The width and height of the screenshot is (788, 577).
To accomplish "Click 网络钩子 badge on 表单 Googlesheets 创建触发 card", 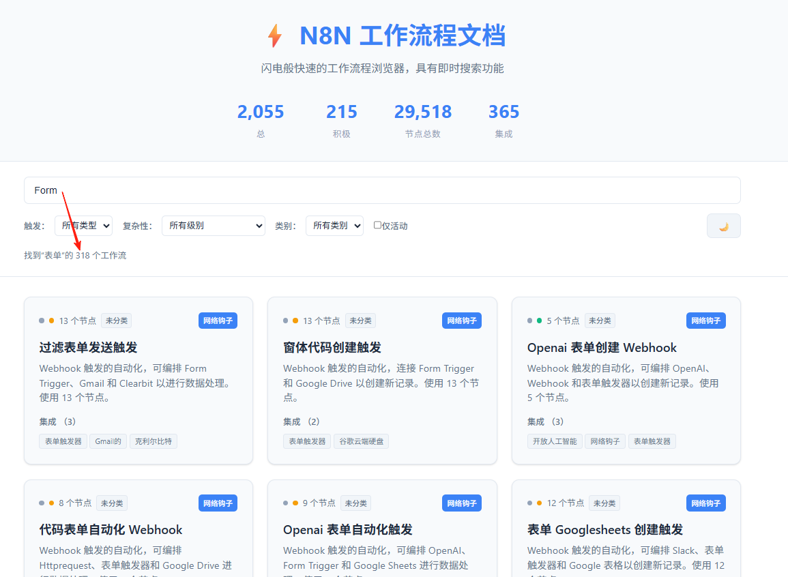I will [705, 503].
